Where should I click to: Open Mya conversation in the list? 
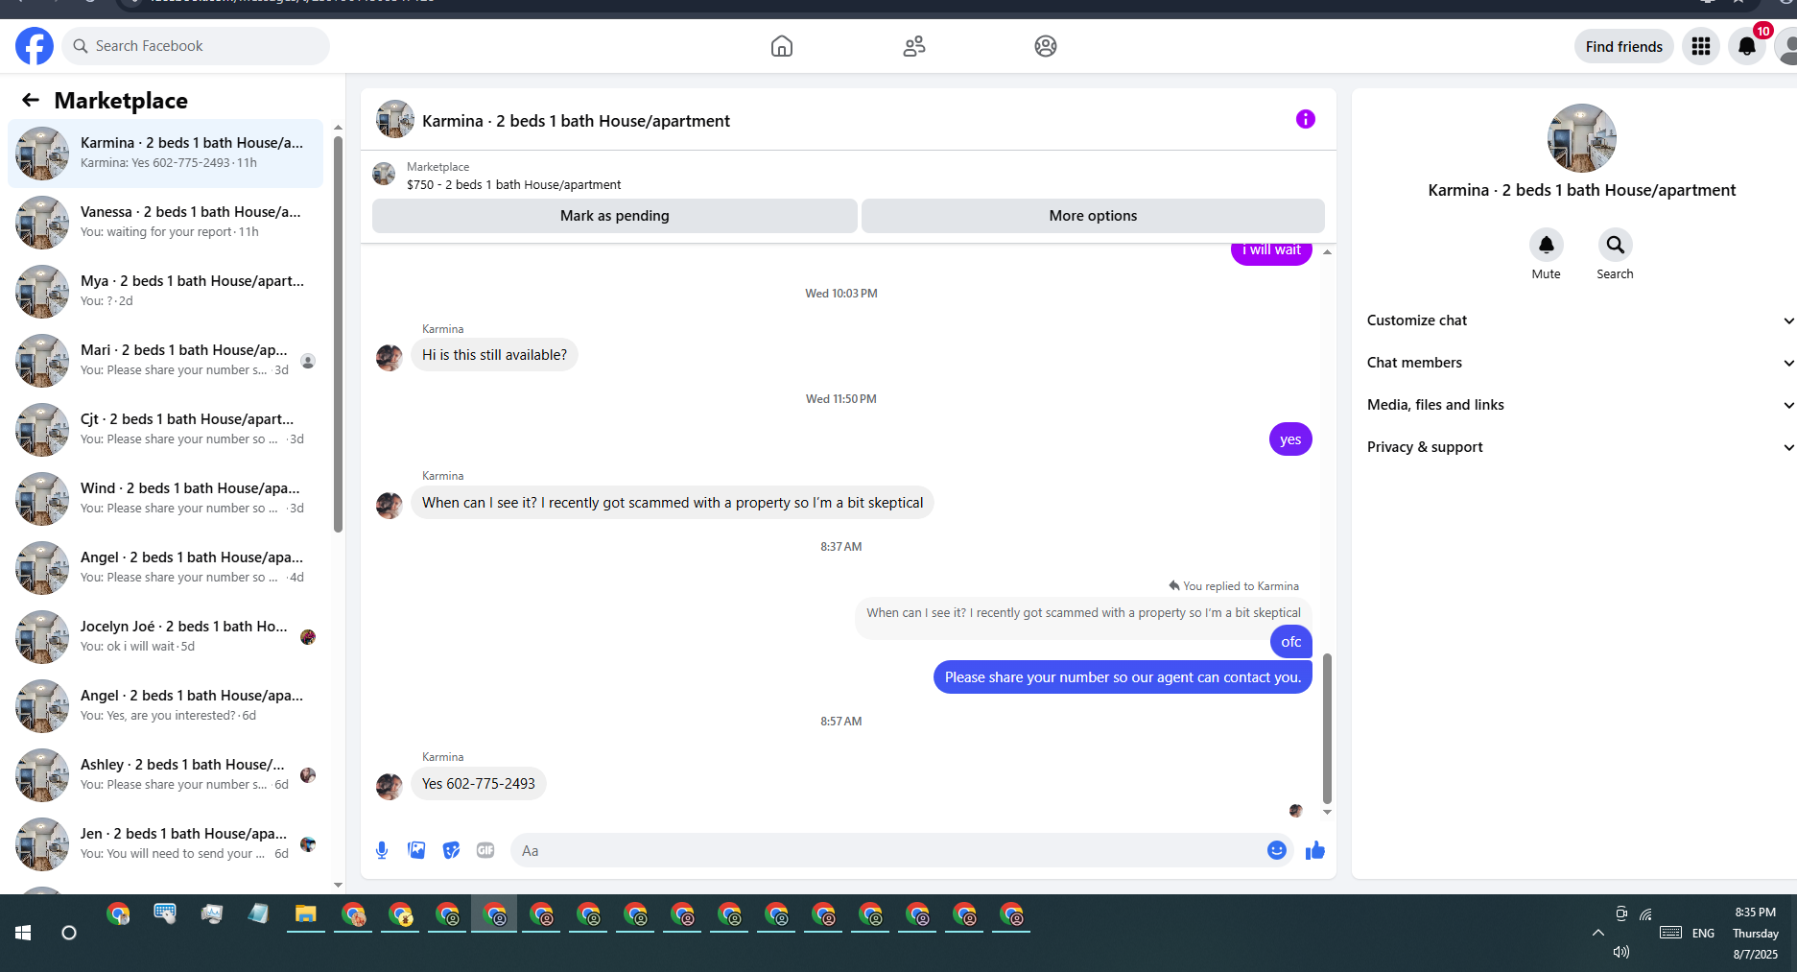[165, 292]
